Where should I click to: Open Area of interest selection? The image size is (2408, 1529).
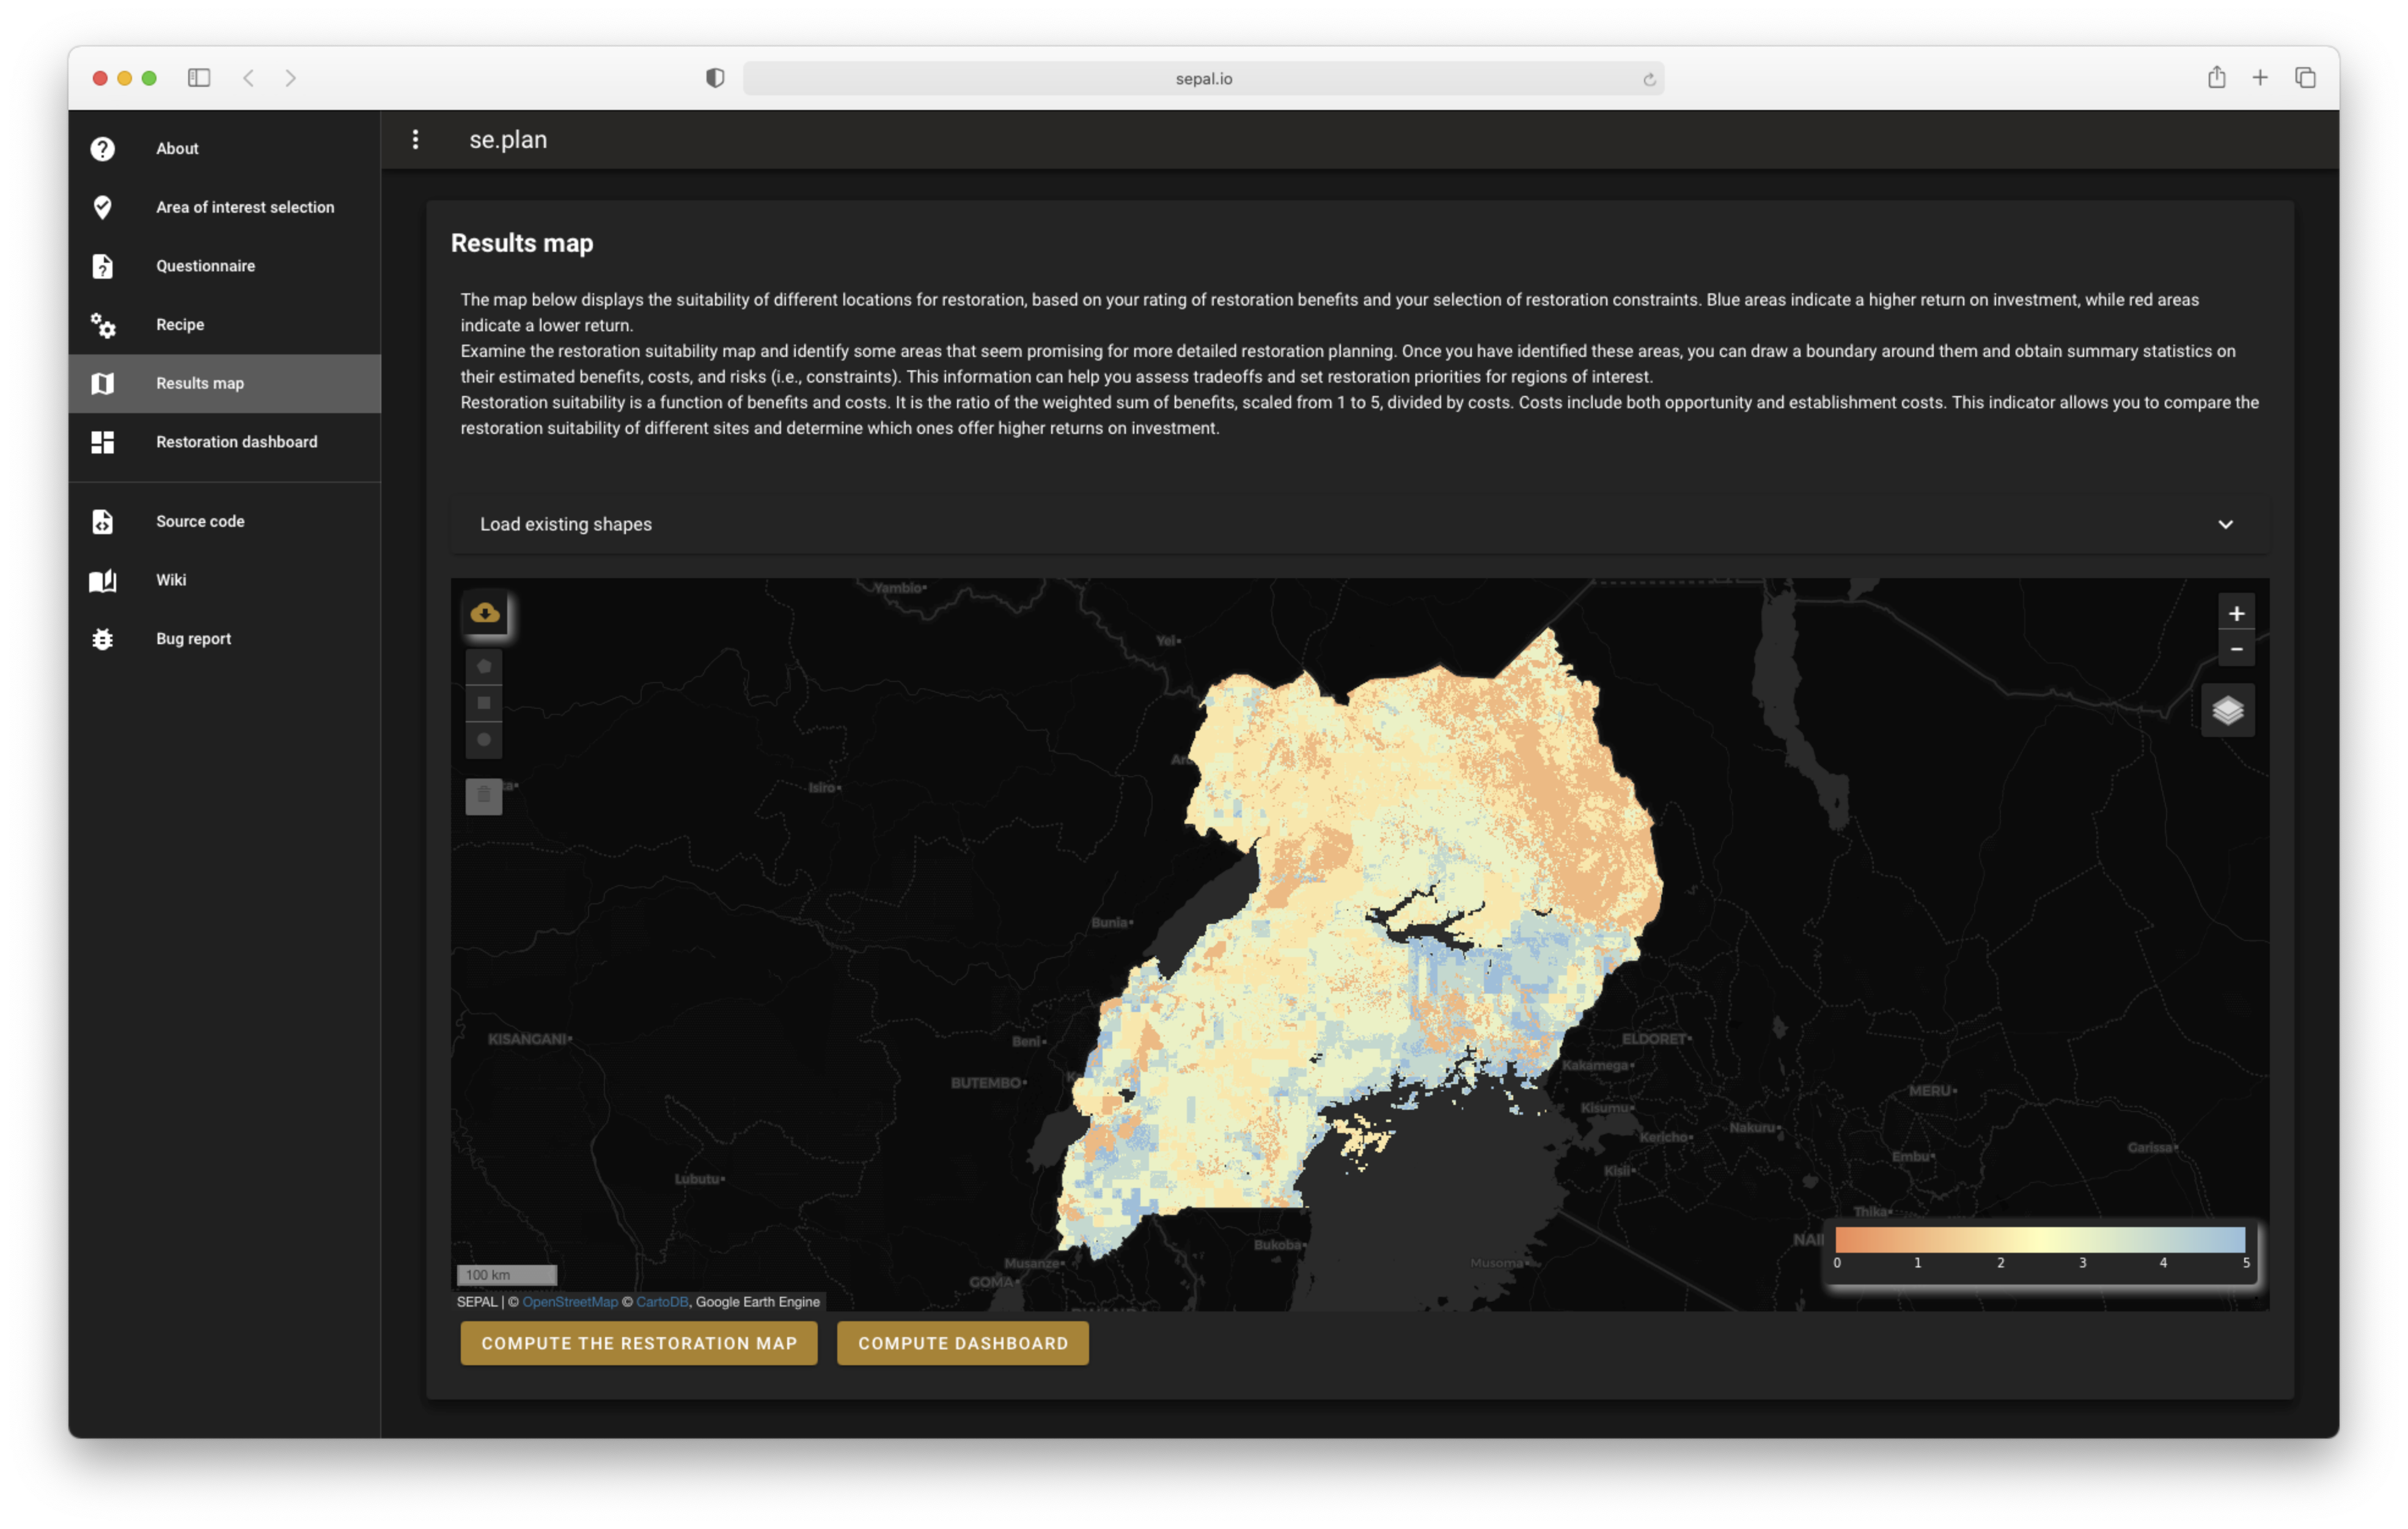click(x=245, y=207)
